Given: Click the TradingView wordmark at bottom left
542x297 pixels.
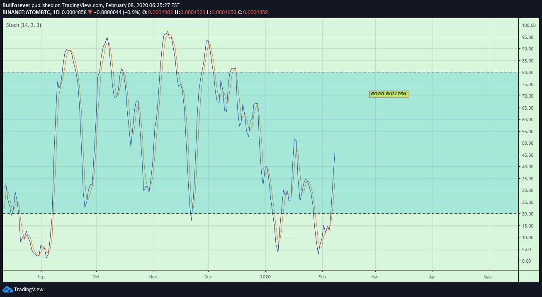Looking at the screenshot, I should [29, 290].
